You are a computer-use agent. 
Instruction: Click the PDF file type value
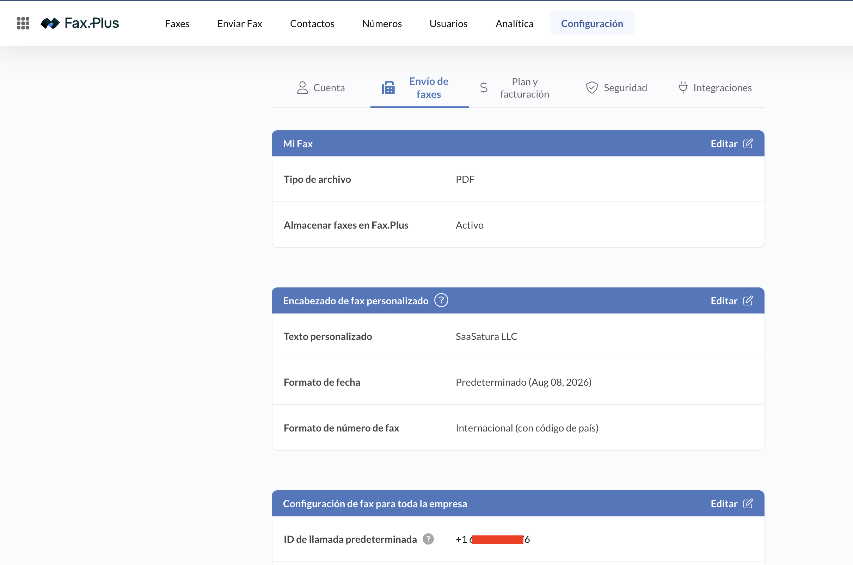(465, 179)
